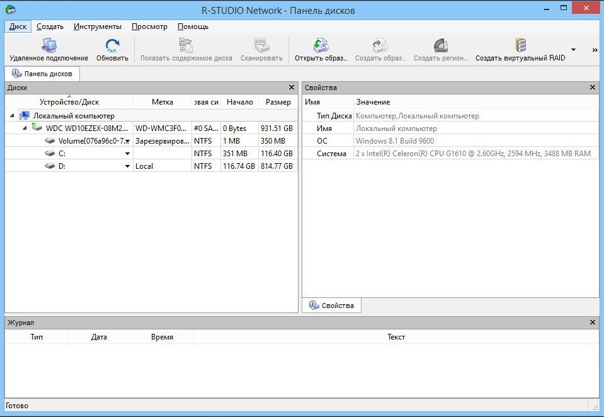Collapse the WDC WD10EZEX disk node
Viewport: 604px width, 417px height.
25,128
